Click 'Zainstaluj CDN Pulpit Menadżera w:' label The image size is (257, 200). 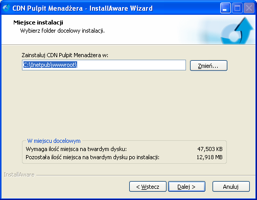click(x=65, y=55)
